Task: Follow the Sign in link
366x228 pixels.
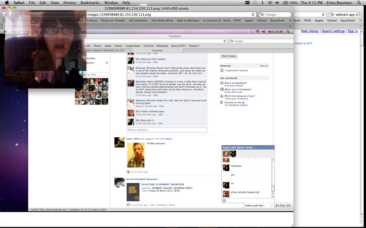Action: point(353,31)
